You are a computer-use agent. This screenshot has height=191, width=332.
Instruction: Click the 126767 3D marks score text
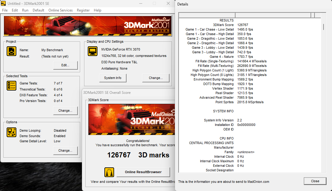pyautogui.click(x=138, y=155)
